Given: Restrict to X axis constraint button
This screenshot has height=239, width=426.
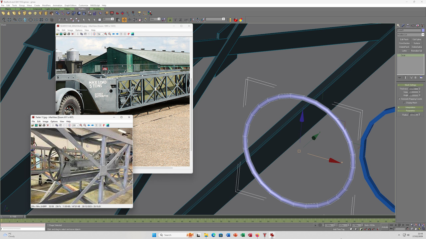Looking at the screenshot, I should click(x=170, y=20).
